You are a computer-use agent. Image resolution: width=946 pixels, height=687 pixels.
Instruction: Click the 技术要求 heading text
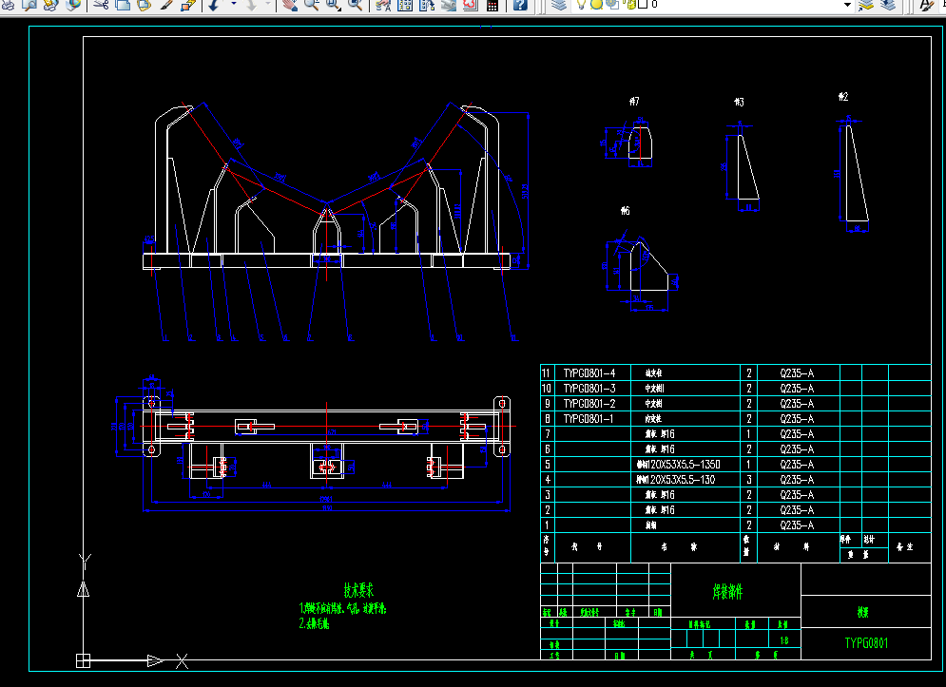(358, 589)
